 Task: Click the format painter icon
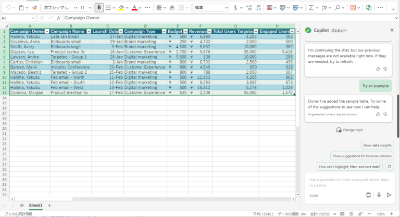click(x=34, y=8)
